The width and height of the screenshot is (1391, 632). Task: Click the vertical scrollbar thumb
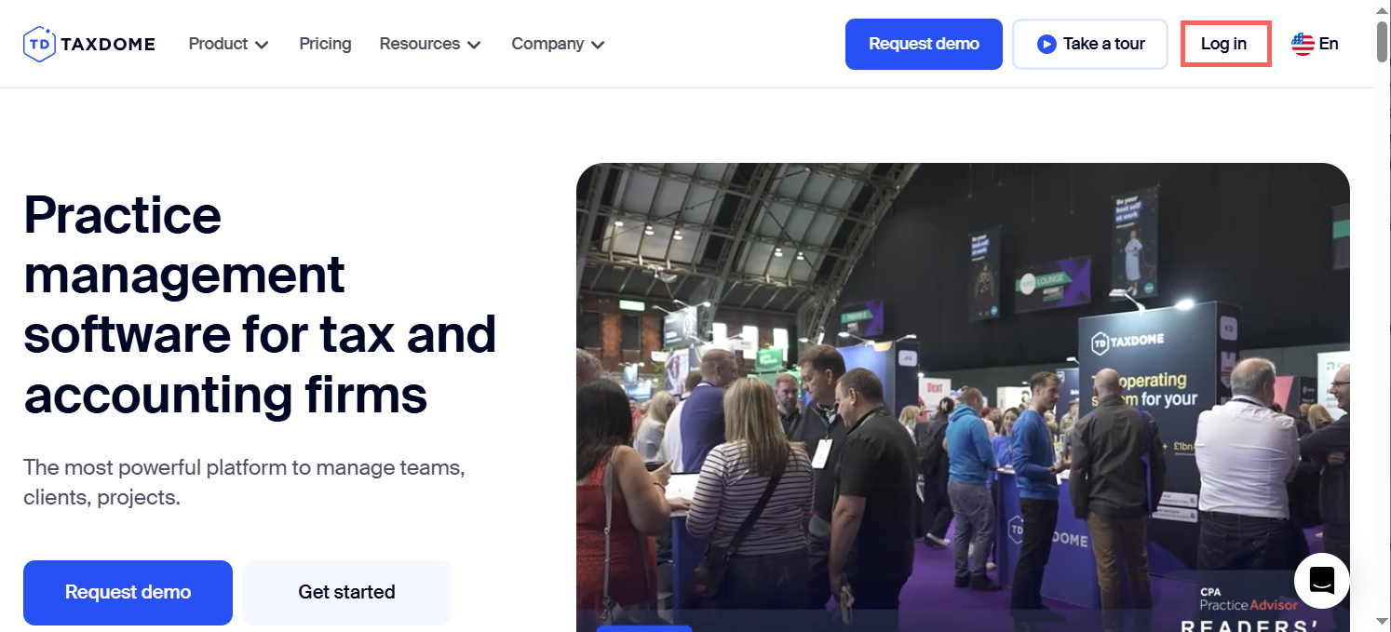pyautogui.click(x=1382, y=39)
